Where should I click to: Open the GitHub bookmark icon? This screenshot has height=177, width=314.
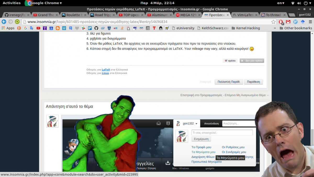(96, 28)
